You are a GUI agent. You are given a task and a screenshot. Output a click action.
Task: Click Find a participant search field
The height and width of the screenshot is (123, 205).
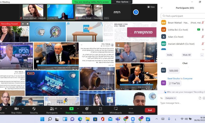(183, 16)
